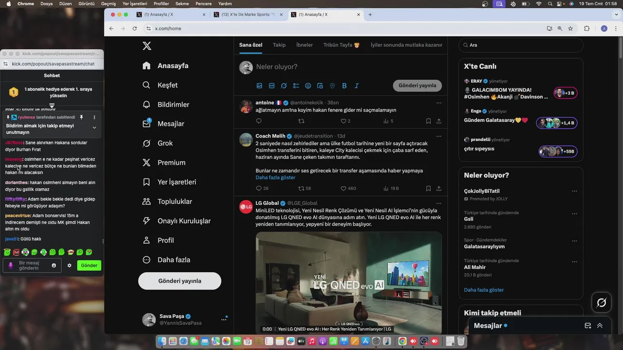Schedule the post from composer toolbar
The width and height of the screenshot is (623, 350).
pyautogui.click(x=320, y=86)
